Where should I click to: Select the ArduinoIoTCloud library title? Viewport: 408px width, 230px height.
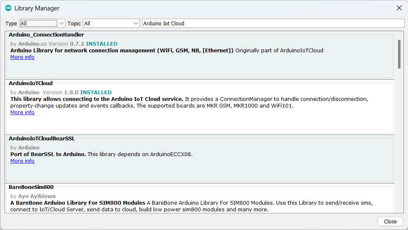tap(31, 83)
